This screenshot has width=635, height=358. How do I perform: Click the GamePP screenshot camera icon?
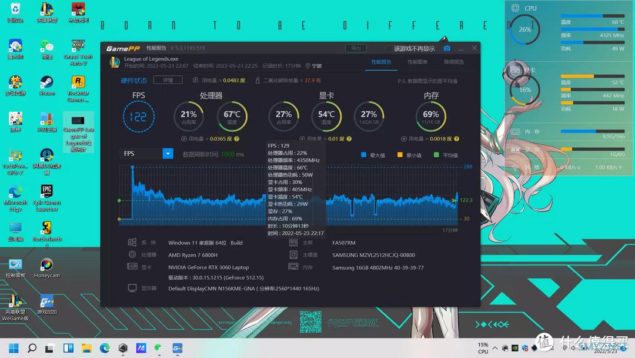[x=447, y=48]
